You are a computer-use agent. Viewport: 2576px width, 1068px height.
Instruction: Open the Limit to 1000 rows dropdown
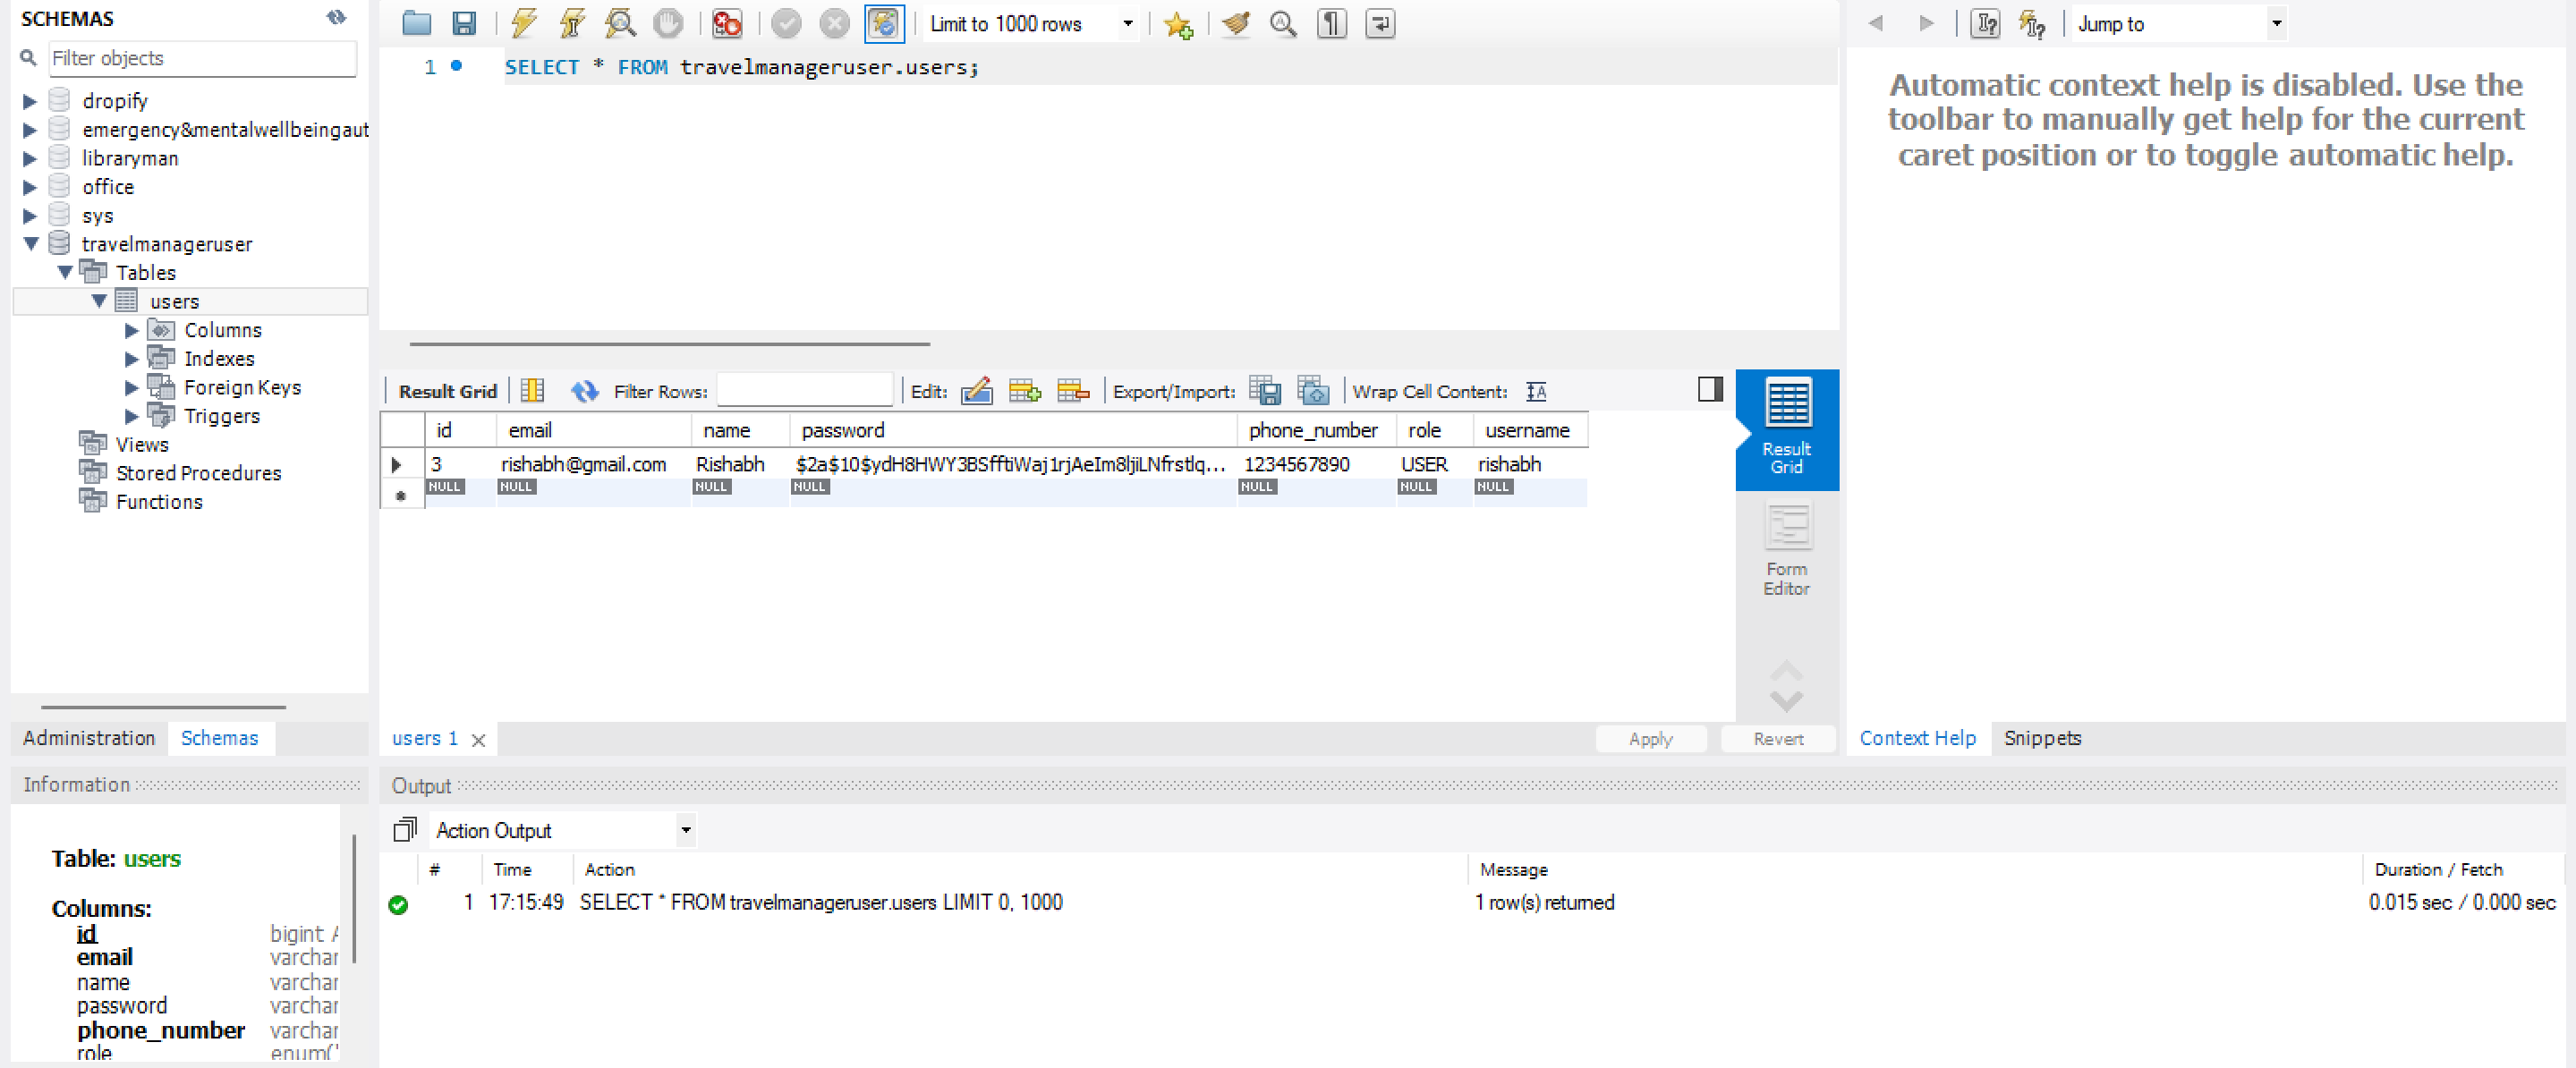coord(1127,23)
